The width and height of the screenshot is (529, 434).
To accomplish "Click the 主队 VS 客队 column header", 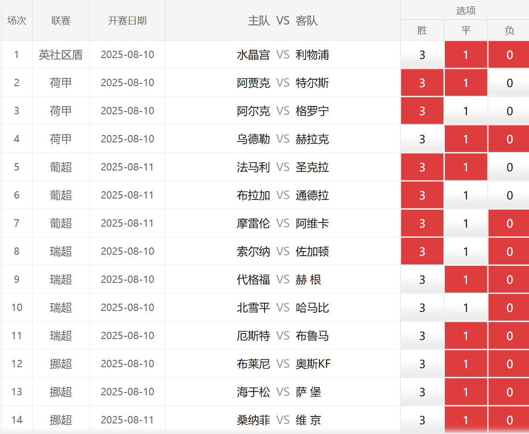I will (283, 20).
